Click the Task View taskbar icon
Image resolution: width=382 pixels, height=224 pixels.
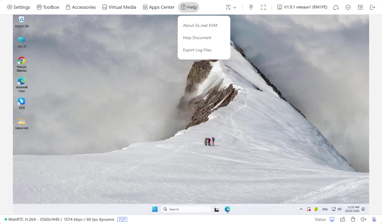coord(217,209)
